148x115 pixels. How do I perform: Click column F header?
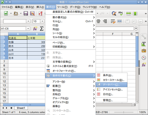point(113,34)
